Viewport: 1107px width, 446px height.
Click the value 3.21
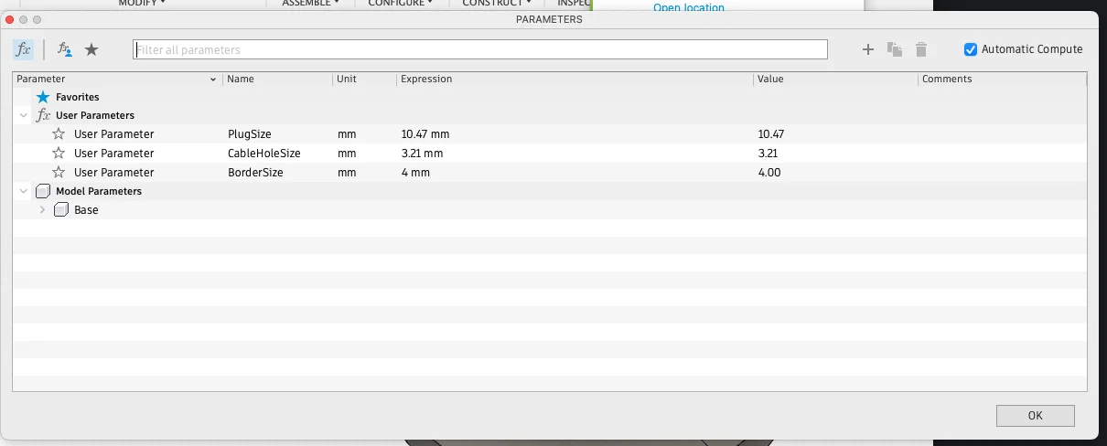pyautogui.click(x=768, y=154)
